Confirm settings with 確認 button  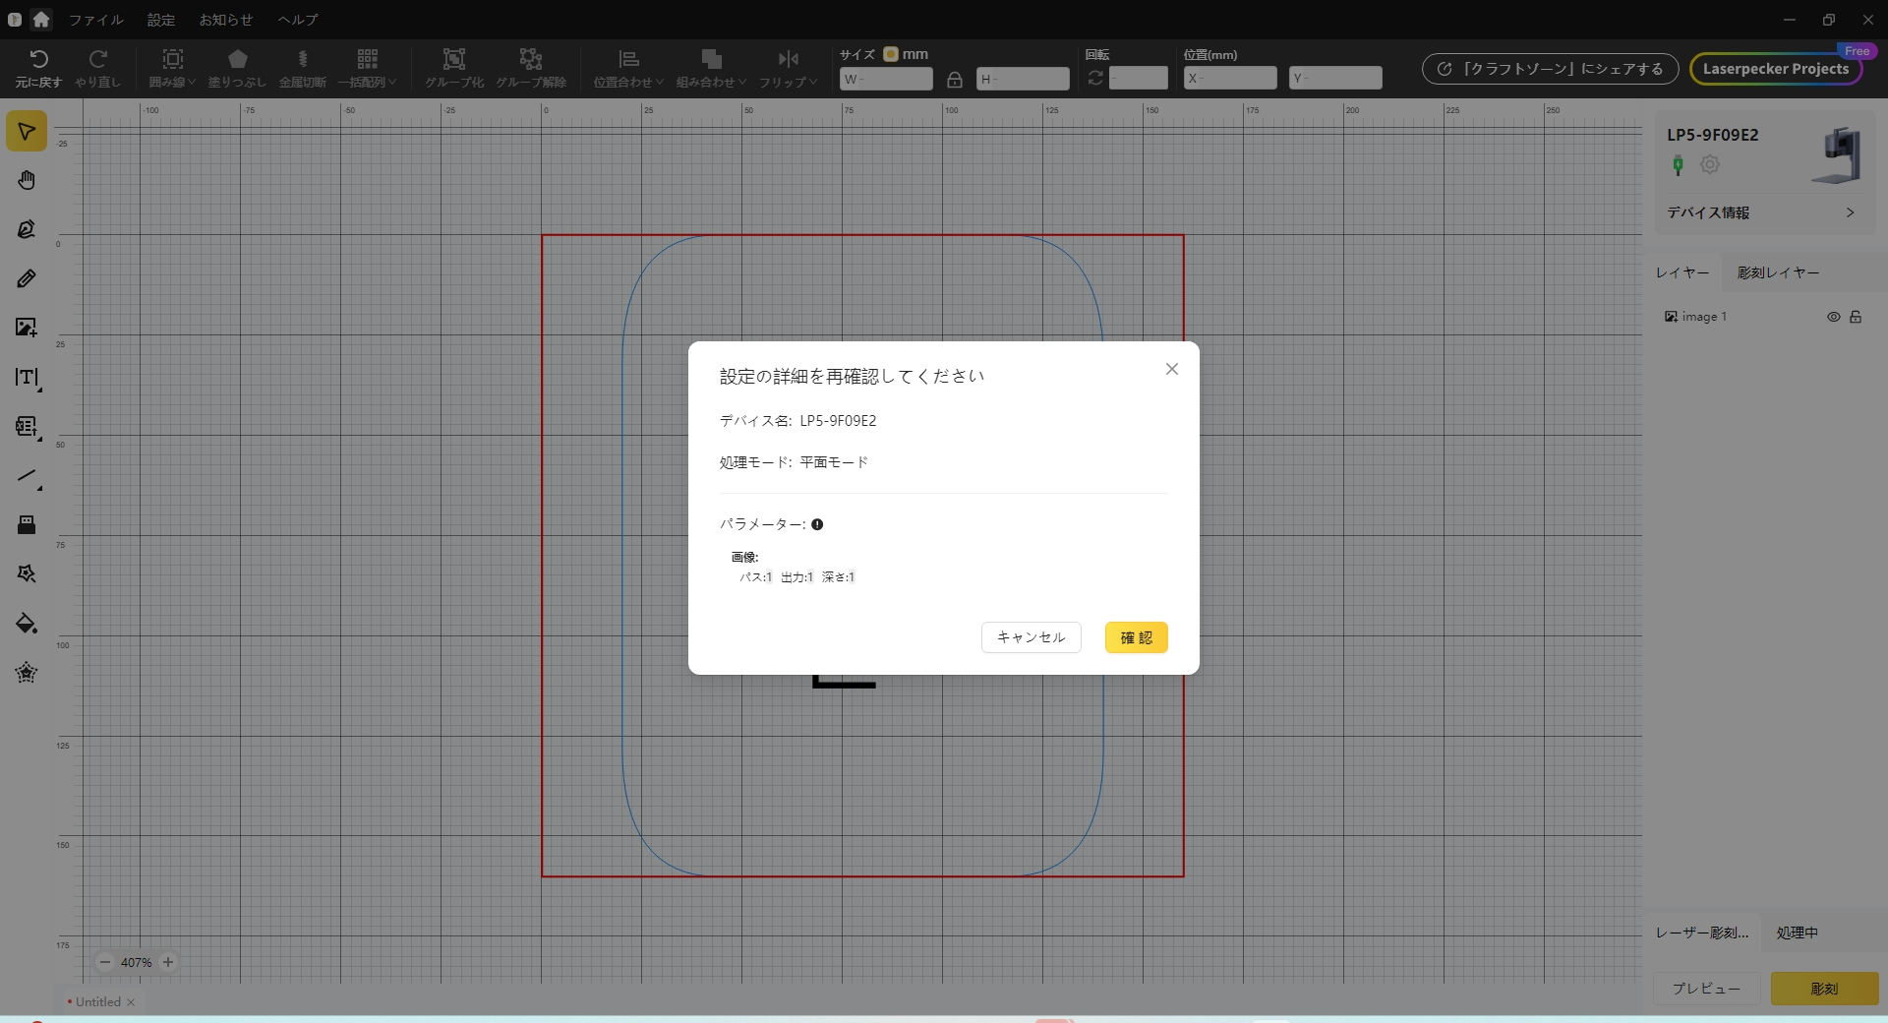1136,637
